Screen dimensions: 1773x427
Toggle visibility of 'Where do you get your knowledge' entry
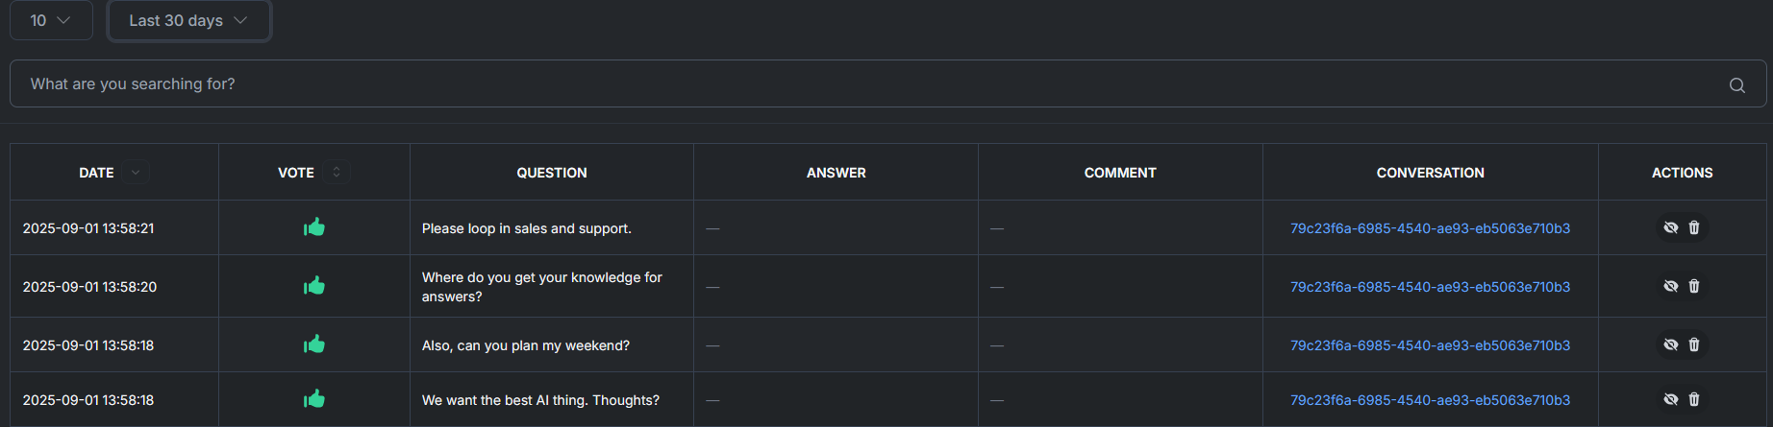click(x=1671, y=286)
